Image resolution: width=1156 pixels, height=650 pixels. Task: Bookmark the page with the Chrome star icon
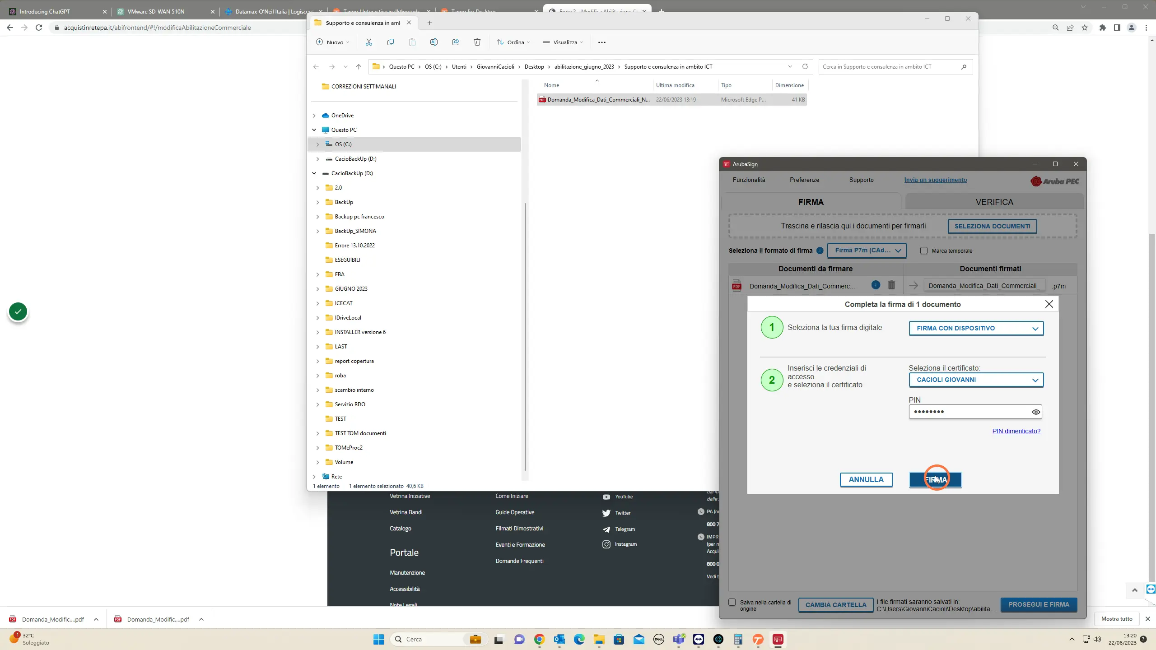pyautogui.click(x=1085, y=28)
